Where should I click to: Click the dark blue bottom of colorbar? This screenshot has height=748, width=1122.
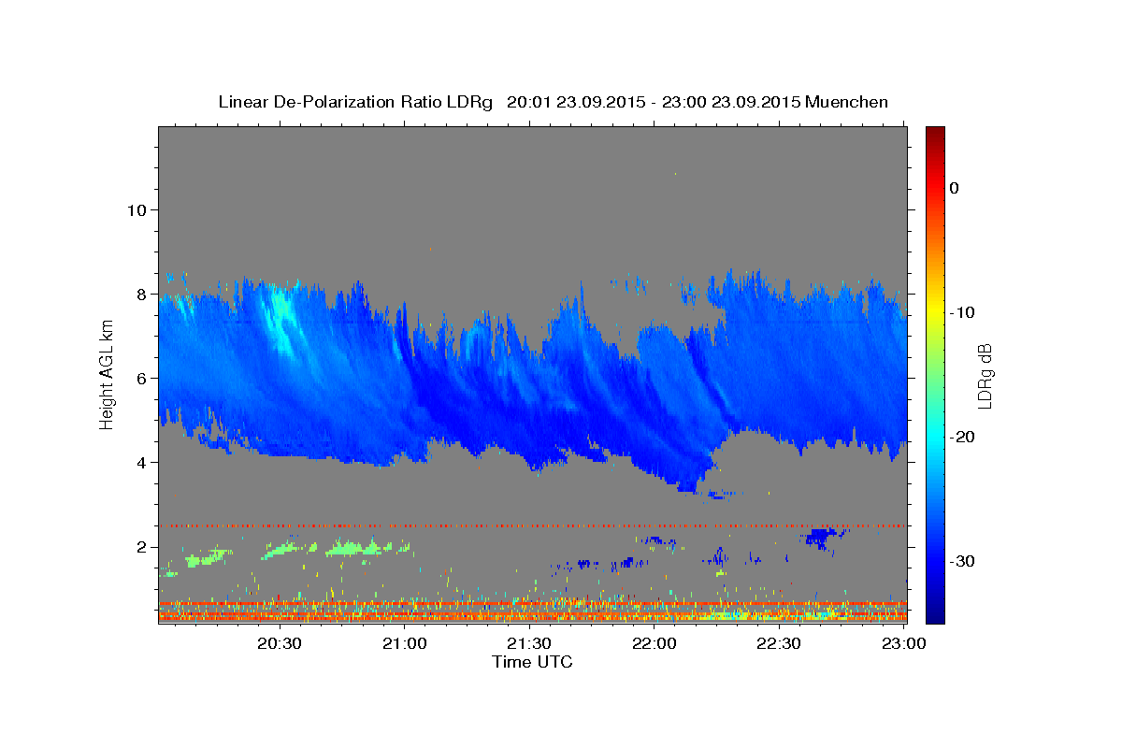935,615
